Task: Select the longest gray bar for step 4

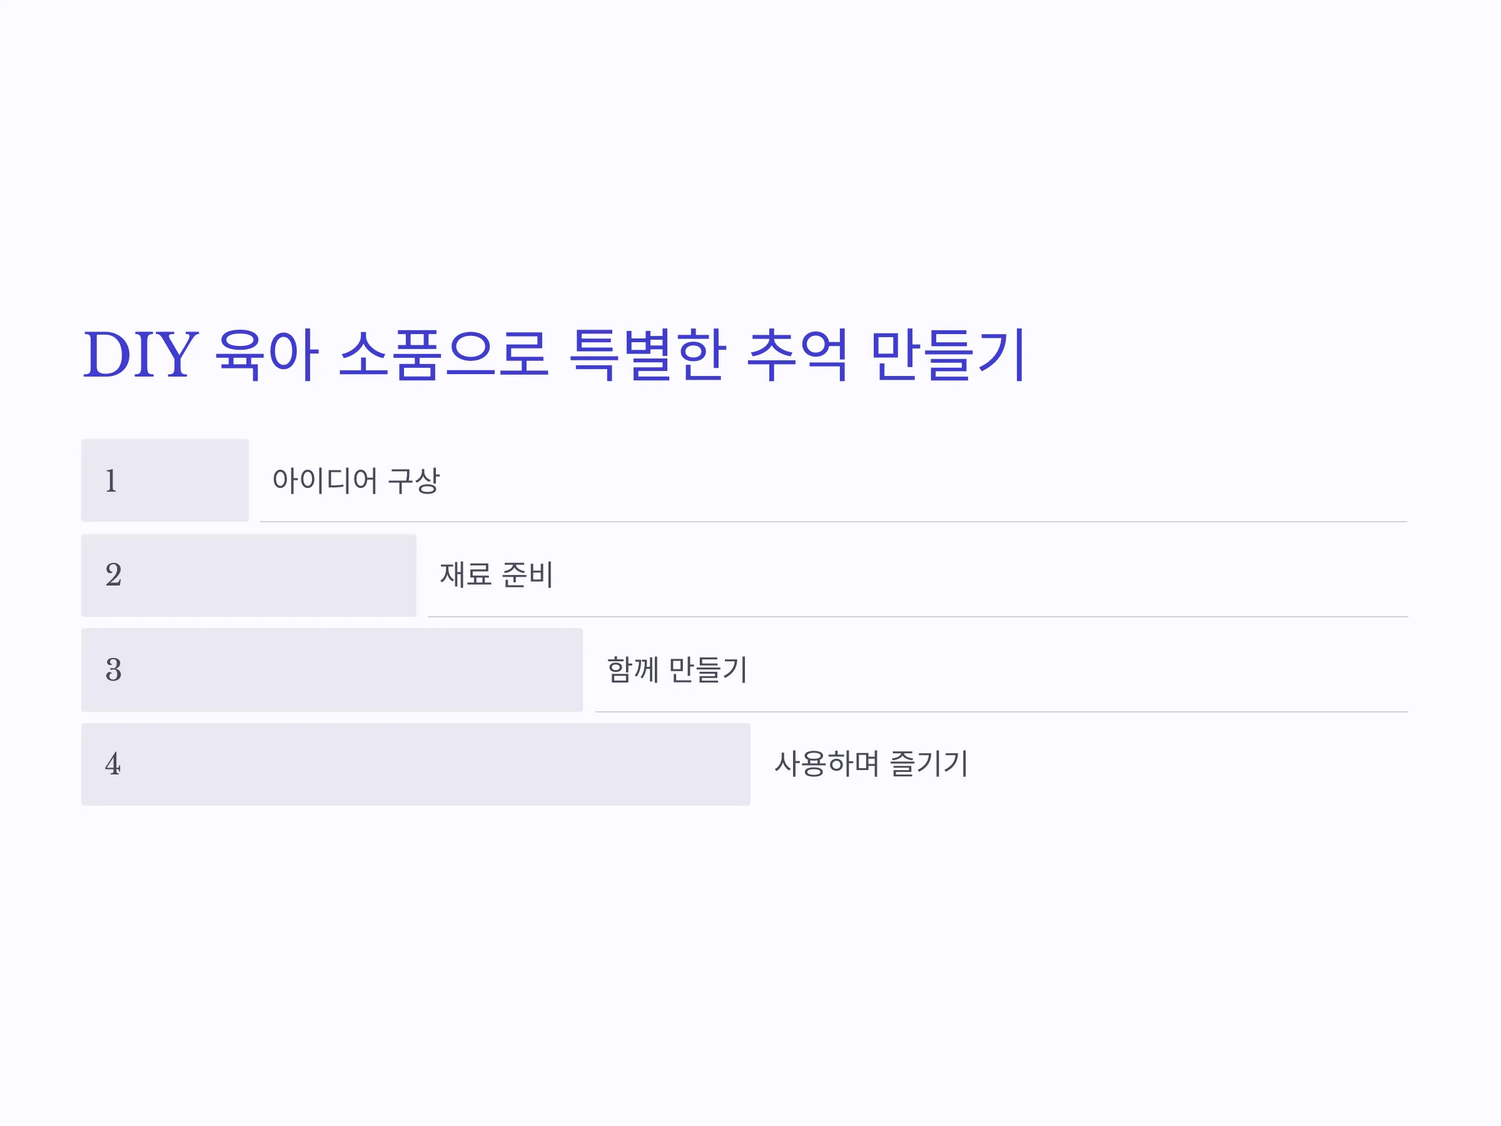Action: click(x=416, y=764)
